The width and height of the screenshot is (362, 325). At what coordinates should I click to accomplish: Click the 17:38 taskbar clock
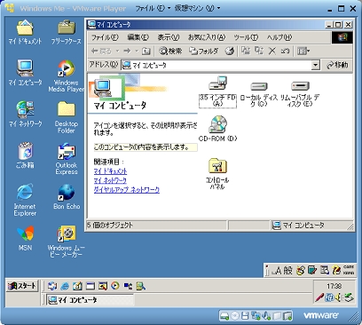(334, 286)
